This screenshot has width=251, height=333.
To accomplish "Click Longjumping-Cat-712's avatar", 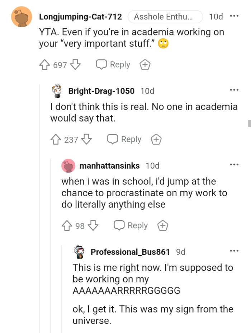I will tap(20, 17).
